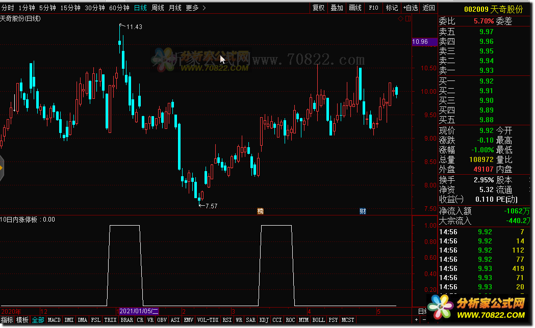The width and height of the screenshot is (535, 328).
Task: Apply the CR indicator
Action: (x=140, y=320)
